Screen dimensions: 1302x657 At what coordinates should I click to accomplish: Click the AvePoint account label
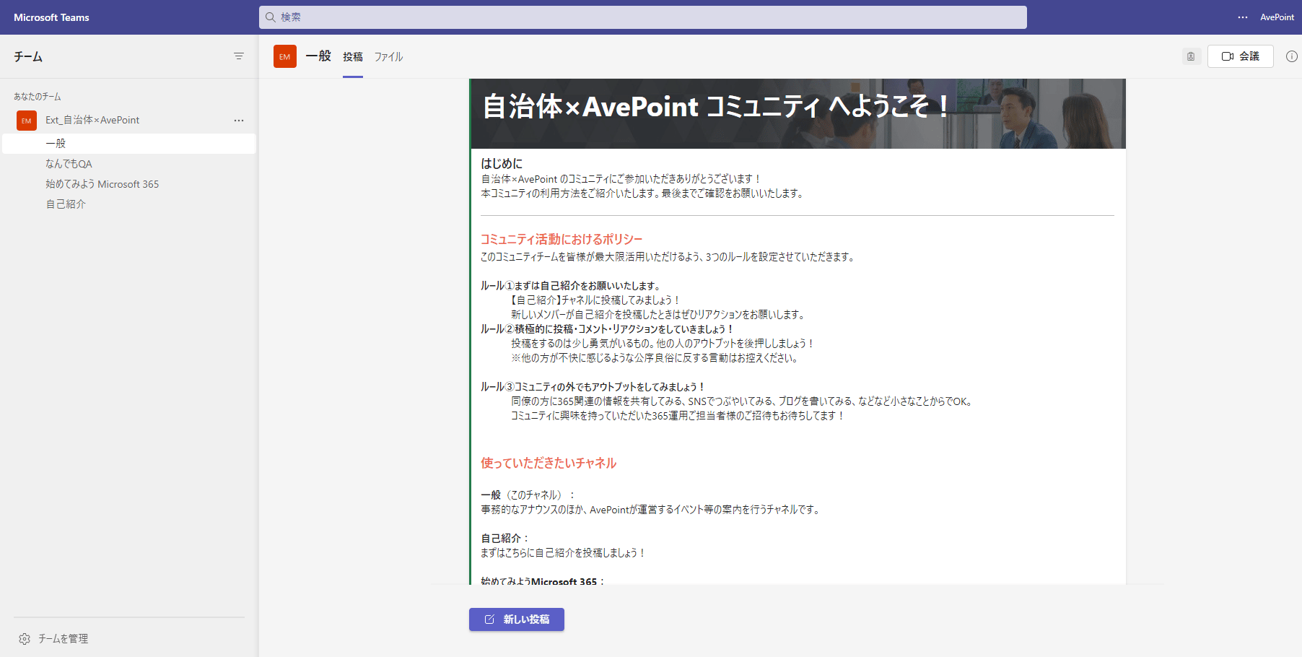pos(1277,17)
